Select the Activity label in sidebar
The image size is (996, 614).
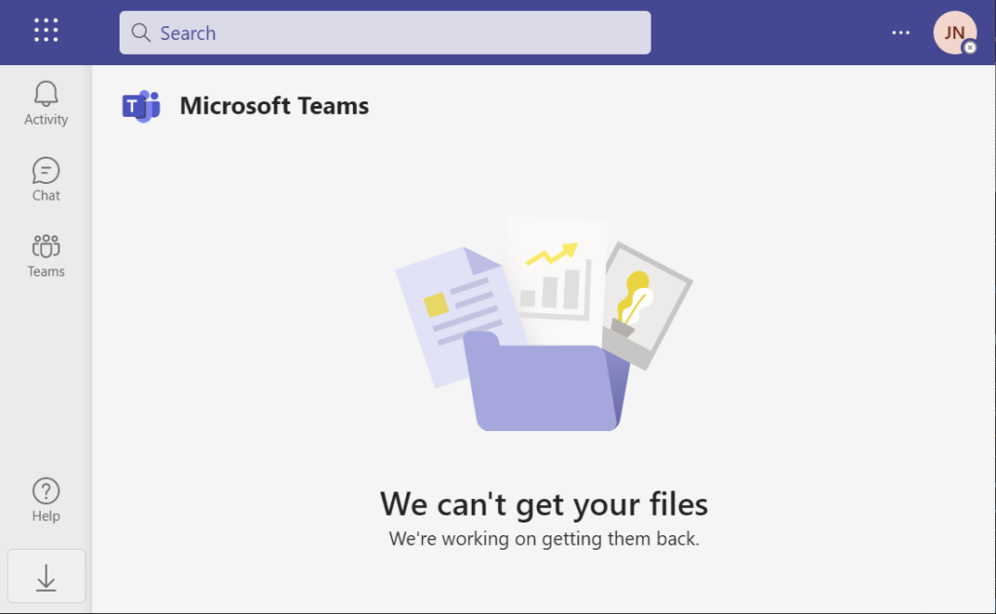[46, 120]
